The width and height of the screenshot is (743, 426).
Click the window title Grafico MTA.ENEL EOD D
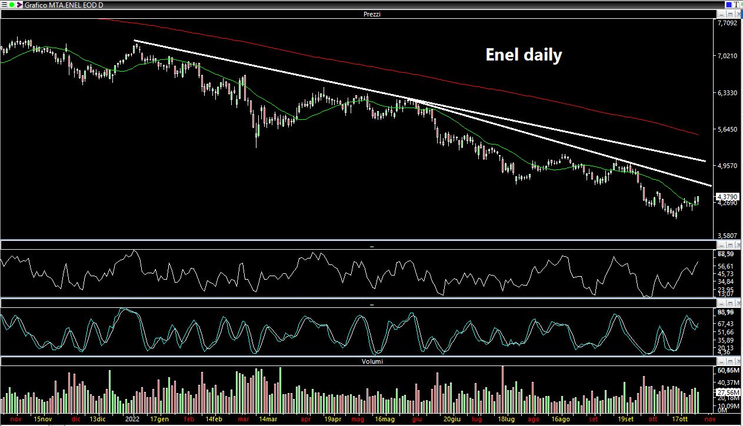[64, 5]
